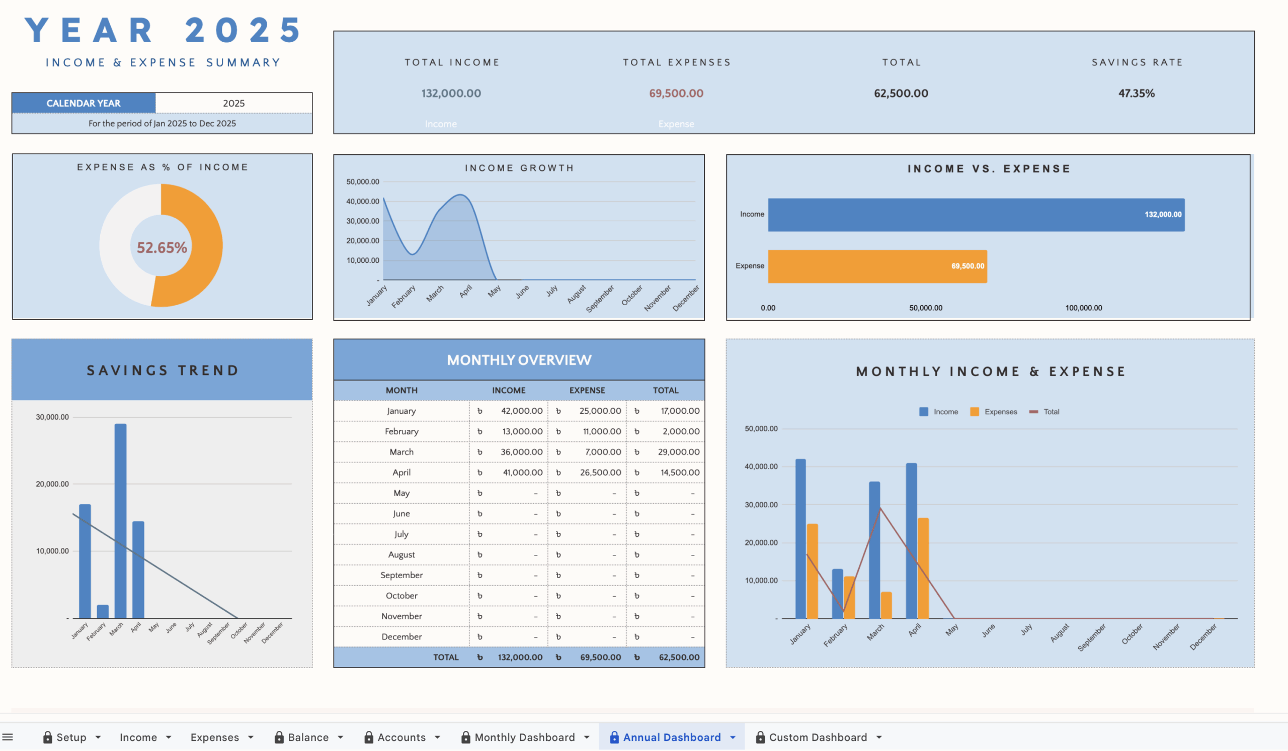Image resolution: width=1288 pixels, height=751 pixels.
Task: Switch to the Expenses sheet tab
Action: tap(215, 737)
